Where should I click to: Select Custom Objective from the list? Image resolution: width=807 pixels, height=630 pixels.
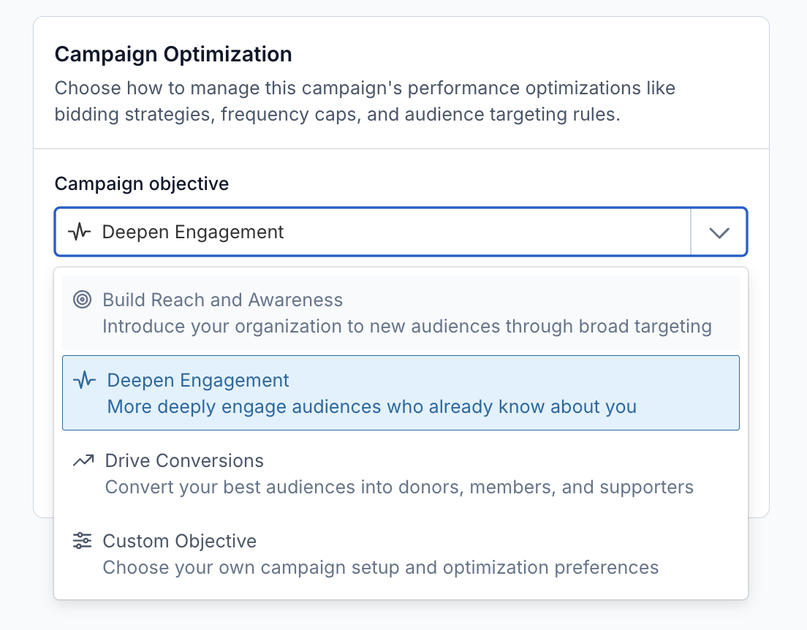tap(401, 554)
